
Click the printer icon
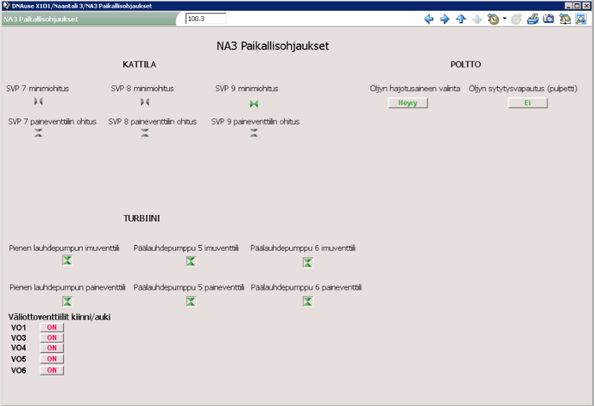click(532, 19)
